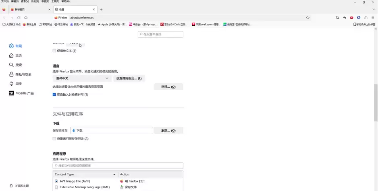Open the Apple (中国大陆) bookmark
The width and height of the screenshot is (378, 191).
click(x=112, y=25)
